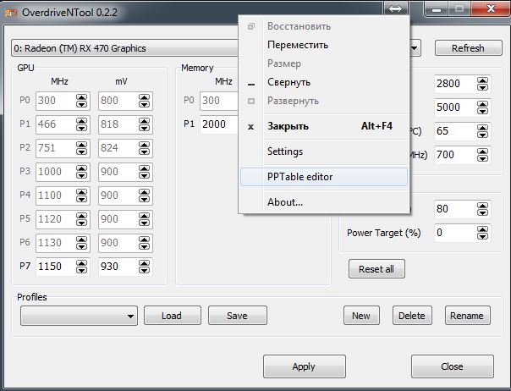Create a New profile
Viewport: 511px width, 391px height.
point(361,316)
